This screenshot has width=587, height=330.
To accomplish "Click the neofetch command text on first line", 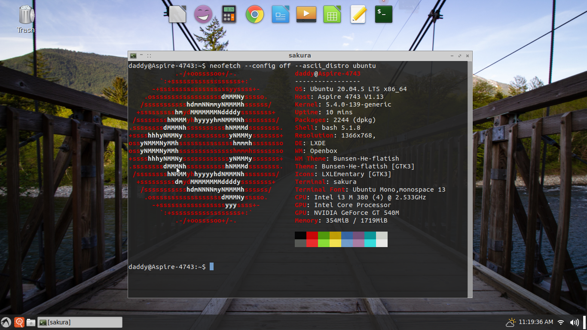I will click(x=293, y=66).
